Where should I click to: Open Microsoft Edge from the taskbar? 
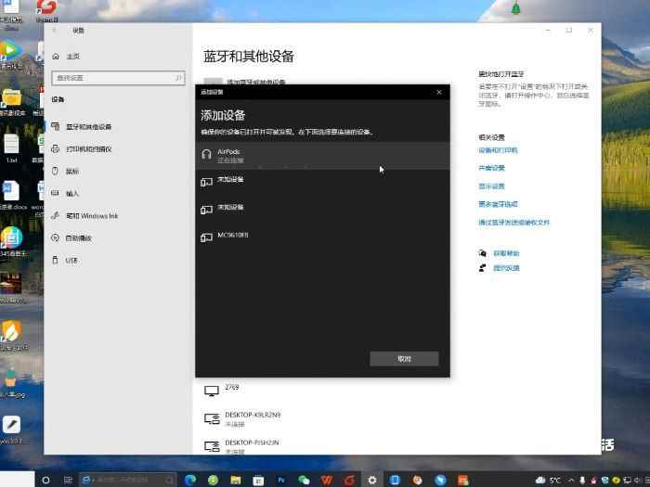click(x=190, y=480)
